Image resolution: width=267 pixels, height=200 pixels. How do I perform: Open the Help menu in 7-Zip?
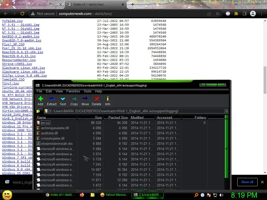[x=98, y=91]
